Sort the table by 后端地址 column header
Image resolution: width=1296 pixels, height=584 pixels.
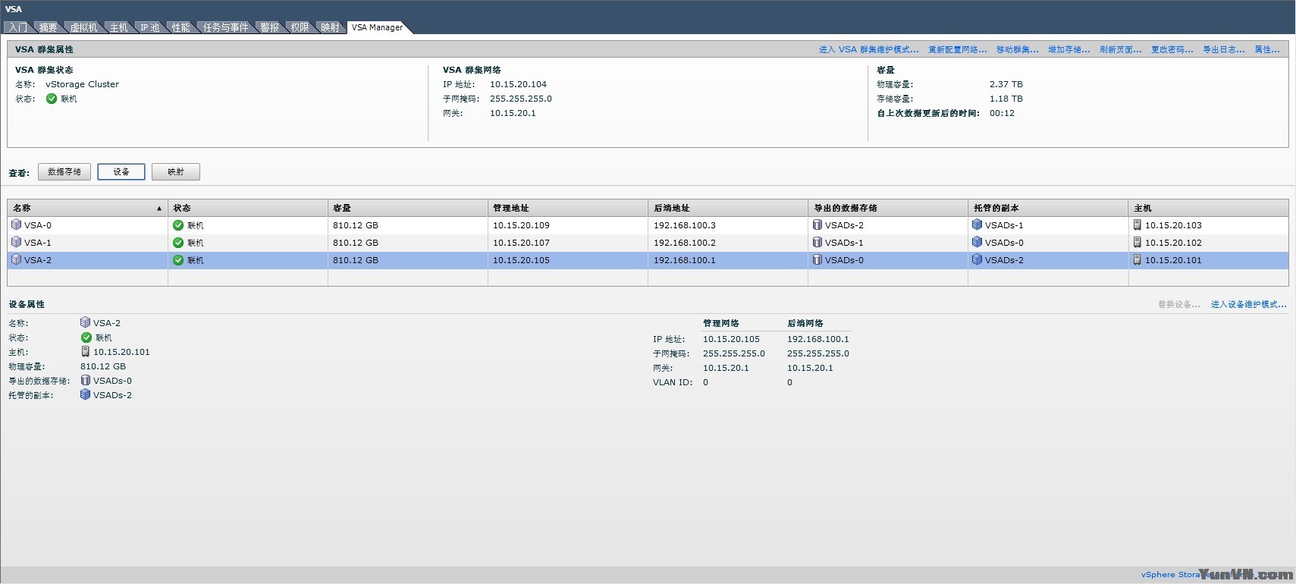coord(728,208)
